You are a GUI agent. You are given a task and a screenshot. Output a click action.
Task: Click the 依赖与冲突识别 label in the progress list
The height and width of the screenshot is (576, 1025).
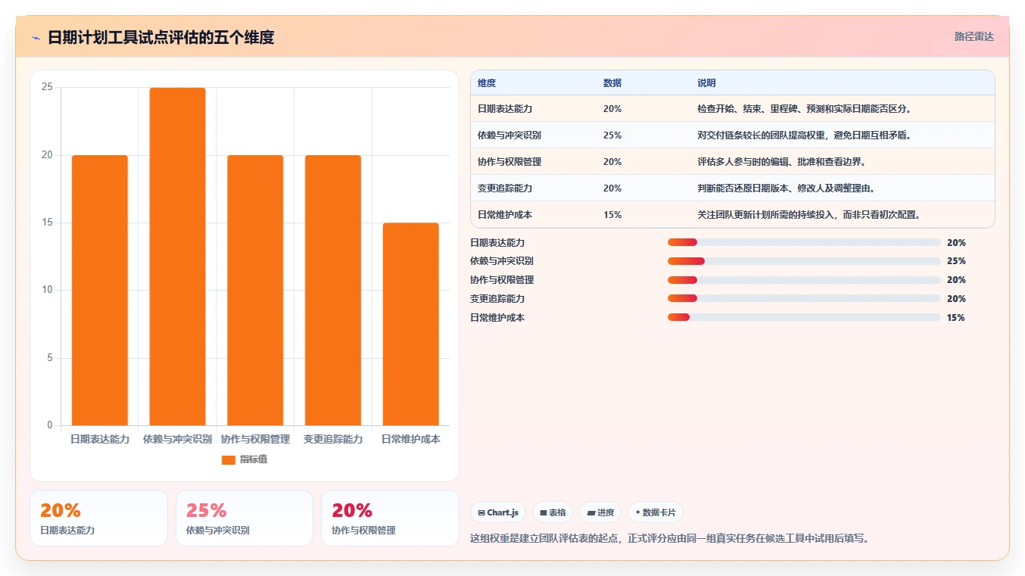click(502, 261)
